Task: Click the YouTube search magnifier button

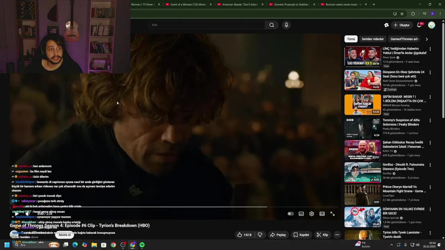Action: click(x=272, y=25)
